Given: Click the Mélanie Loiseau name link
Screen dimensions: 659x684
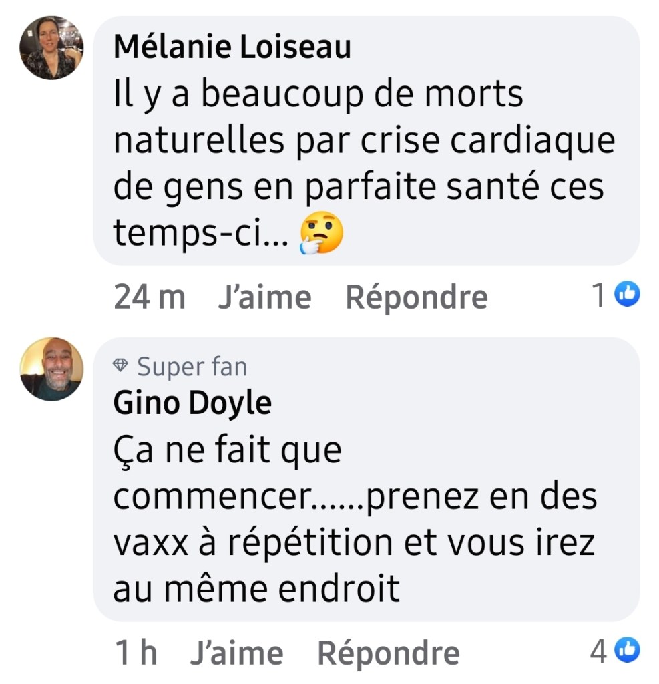Looking at the screenshot, I should 232,47.
